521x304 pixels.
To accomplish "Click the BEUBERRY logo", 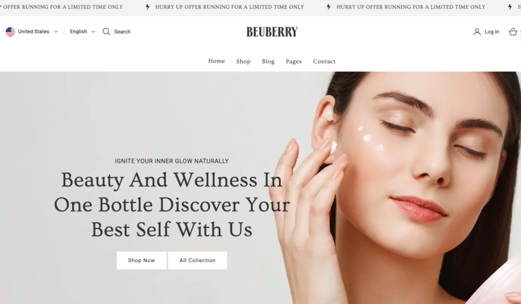I will (272, 32).
